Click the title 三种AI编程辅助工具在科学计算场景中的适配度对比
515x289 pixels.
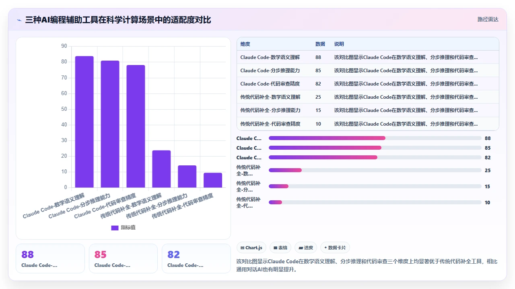point(118,20)
